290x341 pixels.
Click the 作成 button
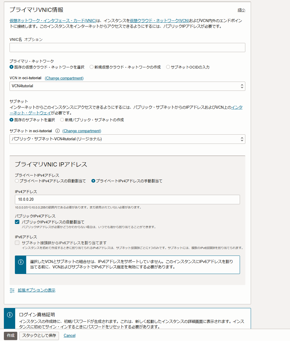pyautogui.click(x=10, y=335)
